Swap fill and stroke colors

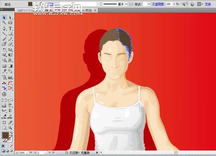pyautogui.click(x=12, y=133)
